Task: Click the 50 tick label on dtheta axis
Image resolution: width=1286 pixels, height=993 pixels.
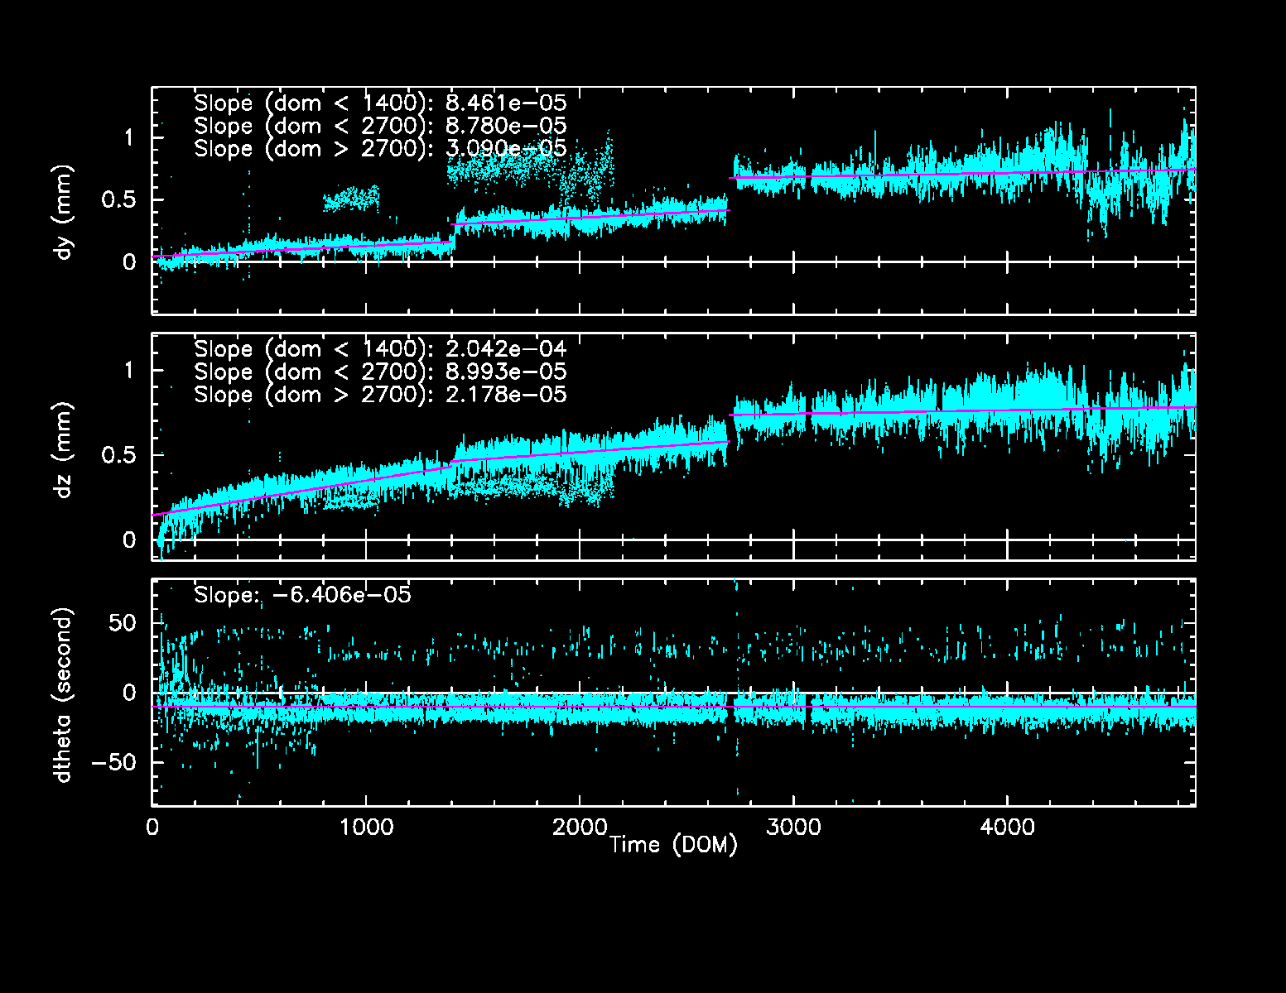Action: coord(123,622)
